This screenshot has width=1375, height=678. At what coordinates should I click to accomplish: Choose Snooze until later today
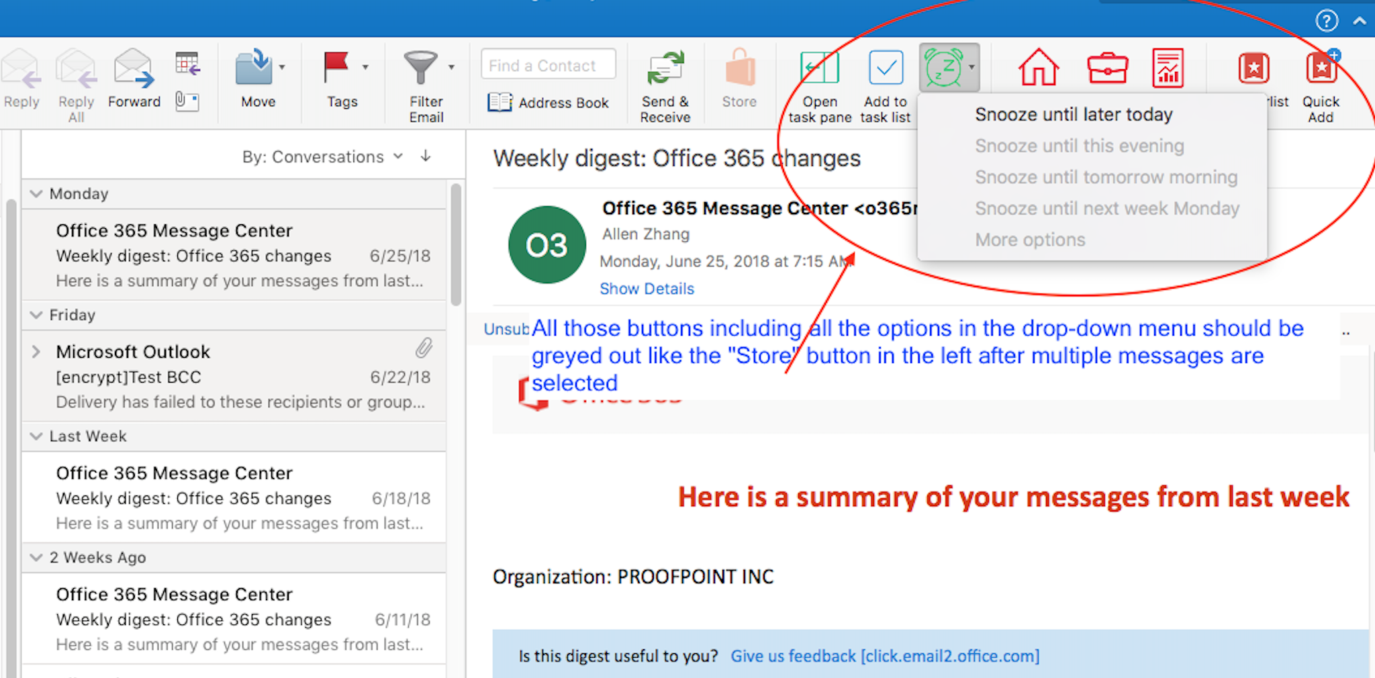click(1092, 115)
